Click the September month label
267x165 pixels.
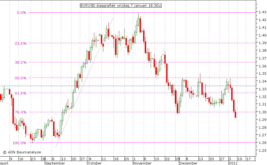click(x=55, y=163)
